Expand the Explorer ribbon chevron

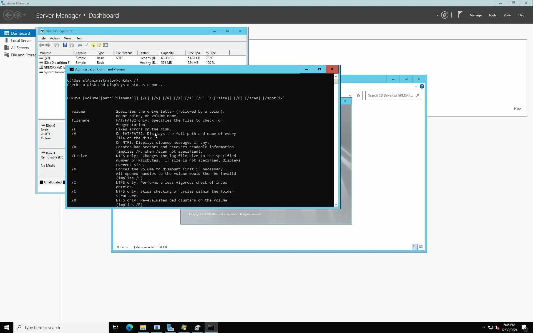pyautogui.click(x=416, y=86)
